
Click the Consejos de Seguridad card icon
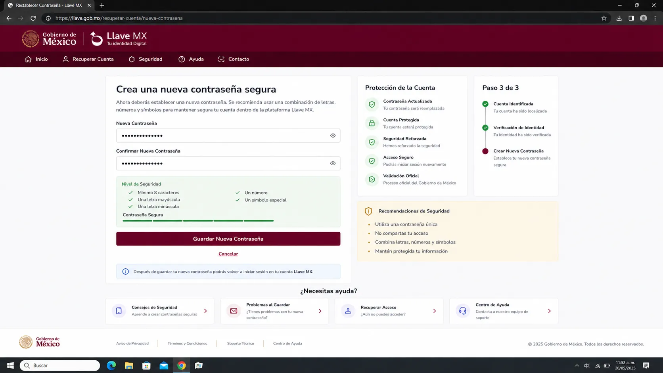pos(119,311)
